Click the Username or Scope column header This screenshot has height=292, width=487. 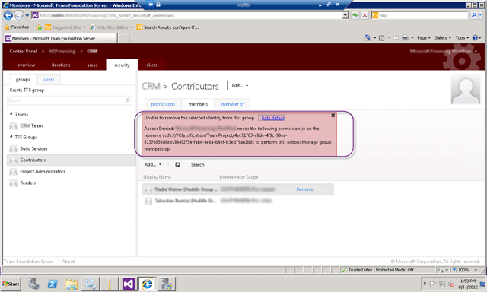point(238,177)
